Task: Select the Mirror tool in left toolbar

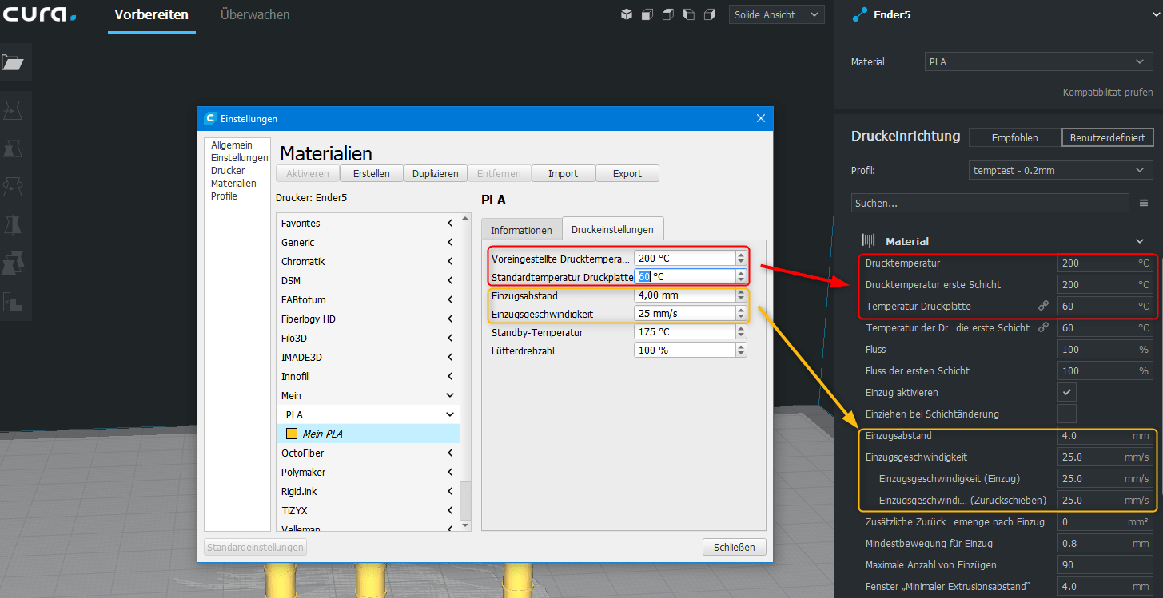Action: click(x=13, y=224)
